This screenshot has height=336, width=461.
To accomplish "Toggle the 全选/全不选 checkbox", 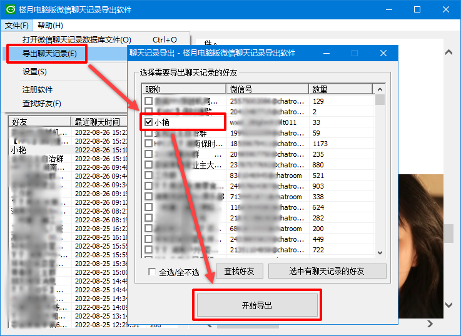I will (152, 272).
